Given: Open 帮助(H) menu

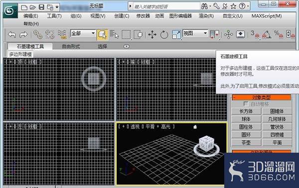Looking at the screenshot, I should (x=31, y=24).
